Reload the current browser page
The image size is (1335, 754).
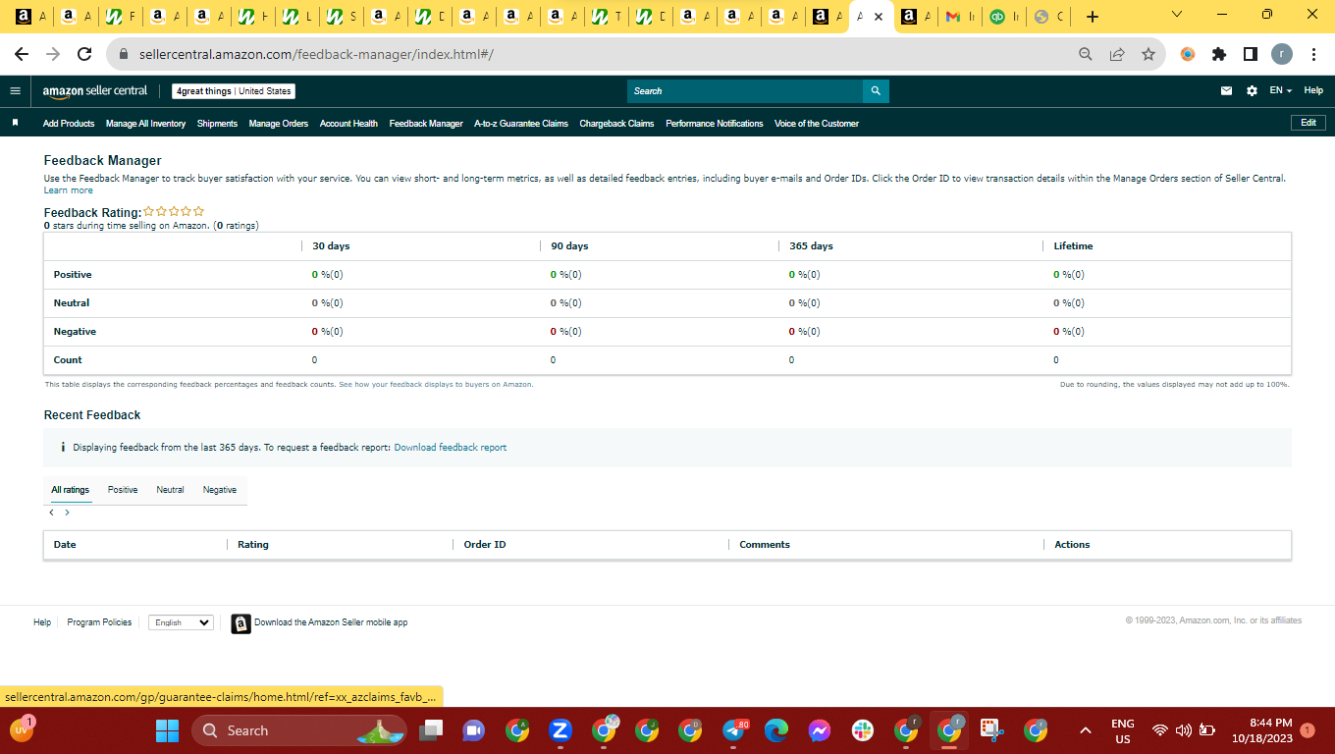point(84,55)
